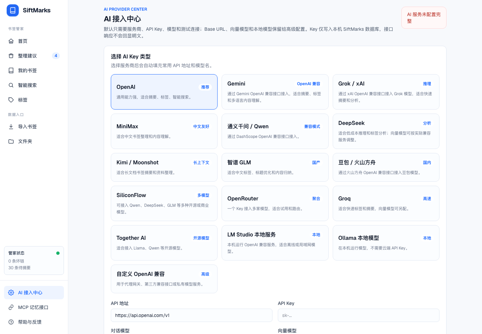Click the green status dot in 管家状态
The height and width of the screenshot is (334, 482).
[58, 253]
